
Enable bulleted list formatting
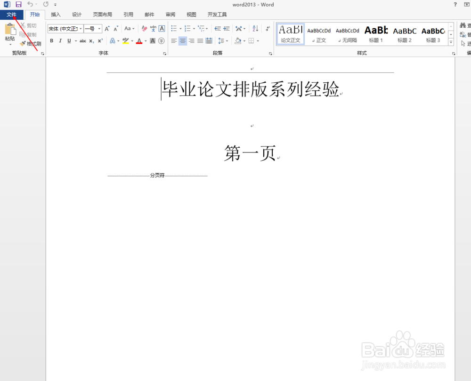coord(173,28)
